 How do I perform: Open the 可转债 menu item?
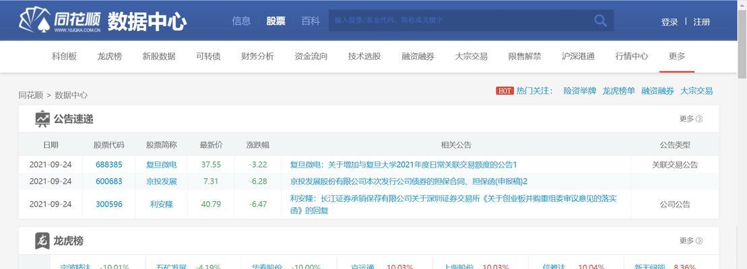(208, 56)
